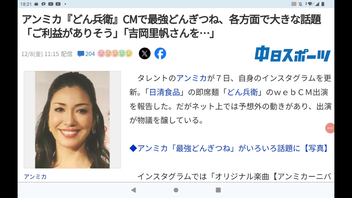Tap the Android recent apps square
The height and width of the screenshot is (198, 352).
click(218, 190)
